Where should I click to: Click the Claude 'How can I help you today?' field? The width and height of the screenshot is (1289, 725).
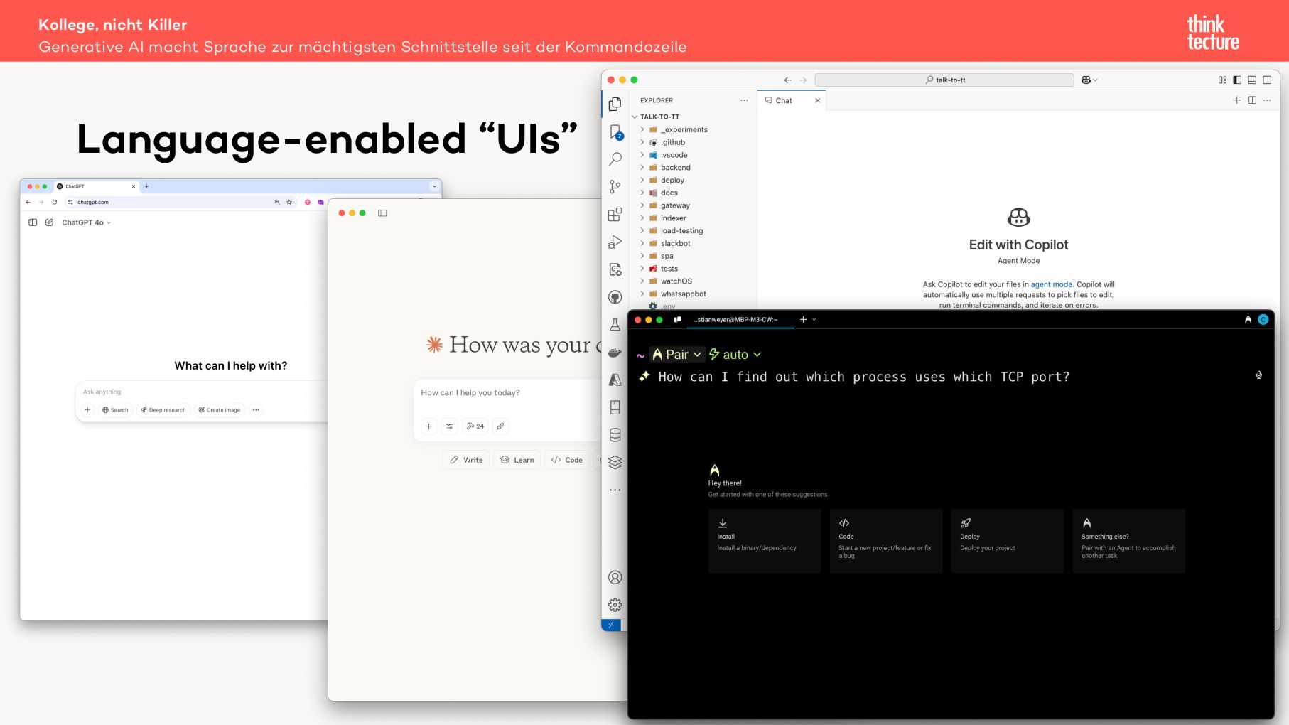pos(508,393)
